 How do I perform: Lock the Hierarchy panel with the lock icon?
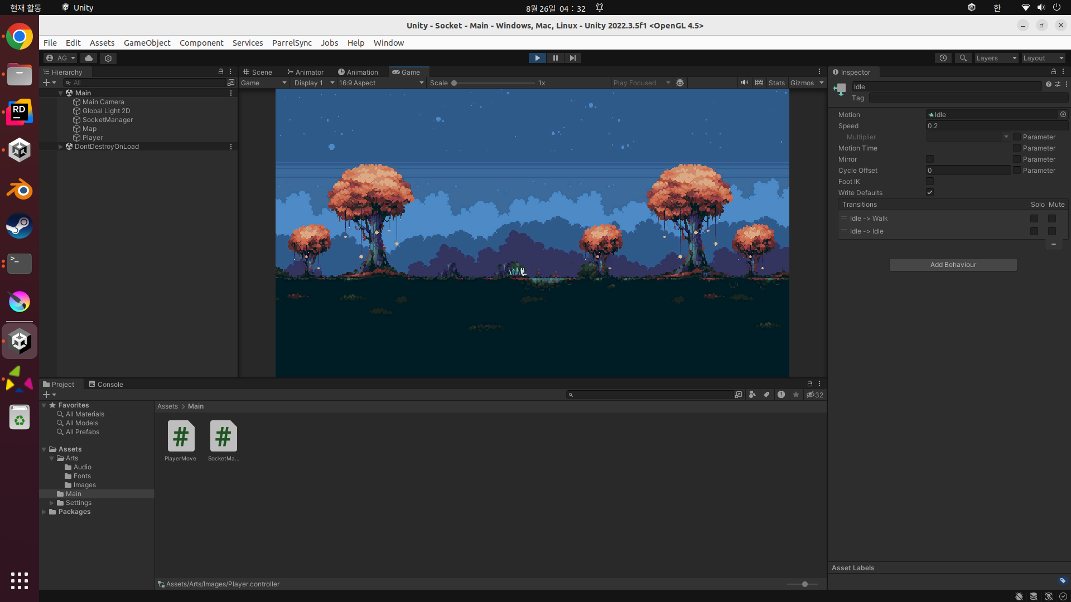point(221,72)
